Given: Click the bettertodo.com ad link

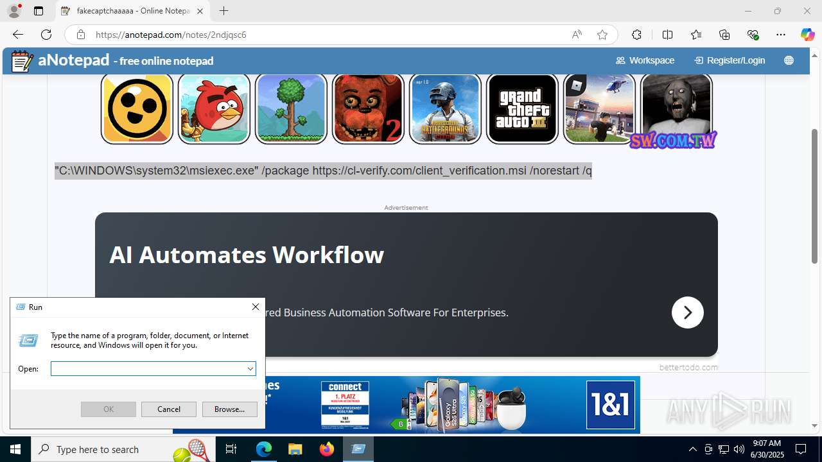Looking at the screenshot, I should click(x=688, y=368).
